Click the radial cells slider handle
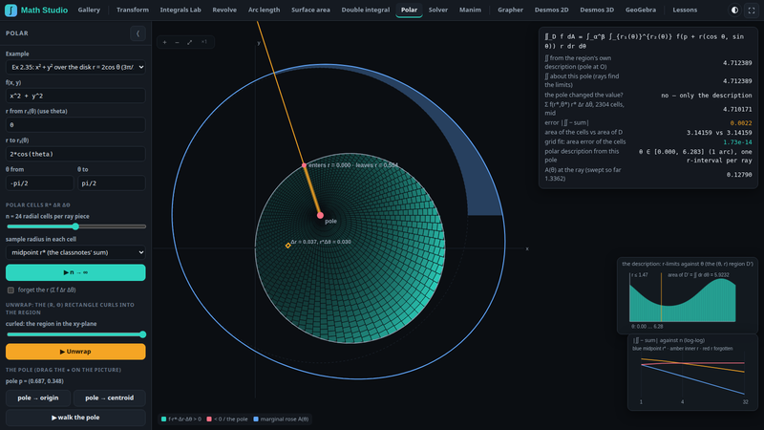The width and height of the screenshot is (764, 430). click(x=75, y=226)
